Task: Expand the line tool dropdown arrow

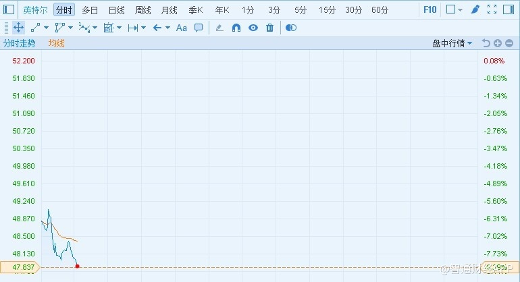Action: (46, 28)
